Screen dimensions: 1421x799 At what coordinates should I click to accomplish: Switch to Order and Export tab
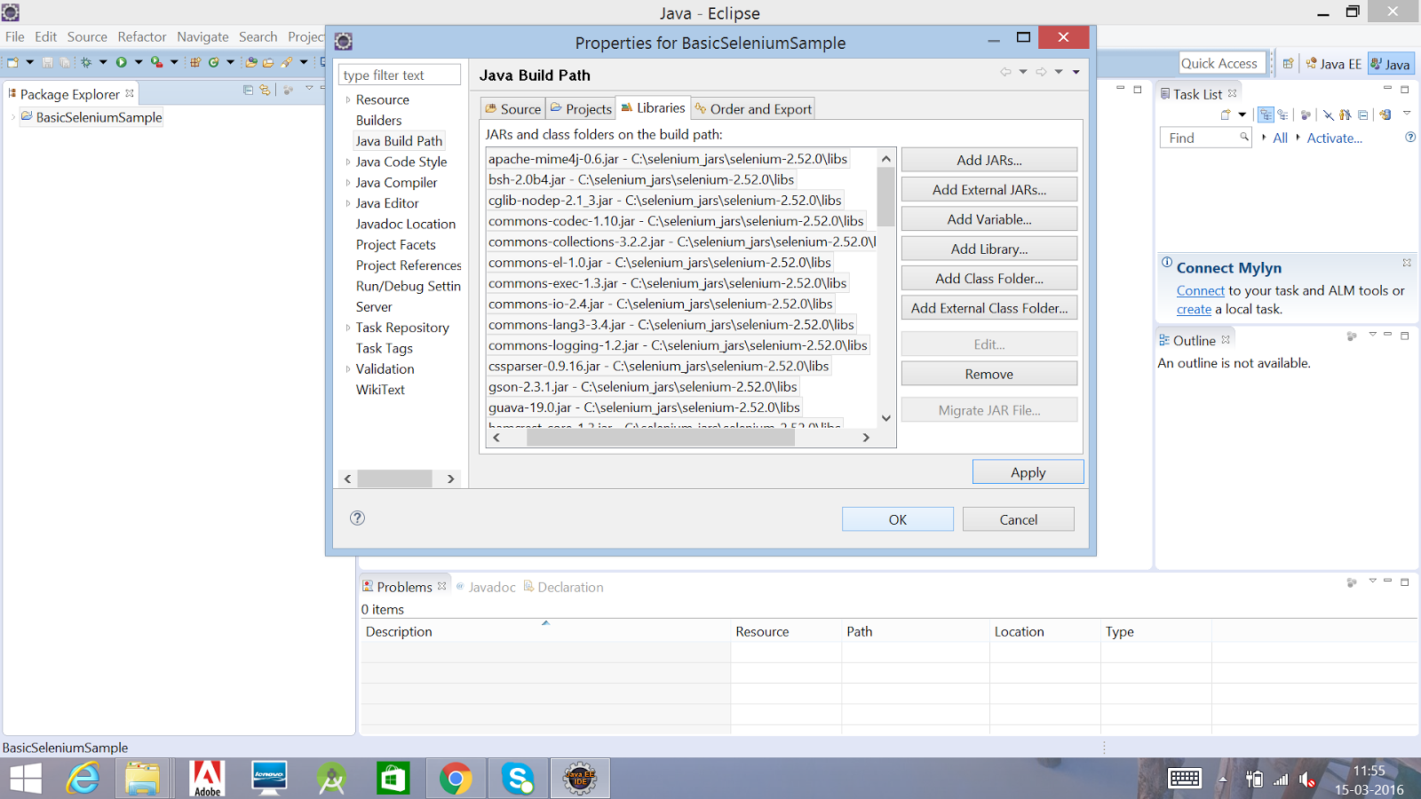tap(753, 108)
